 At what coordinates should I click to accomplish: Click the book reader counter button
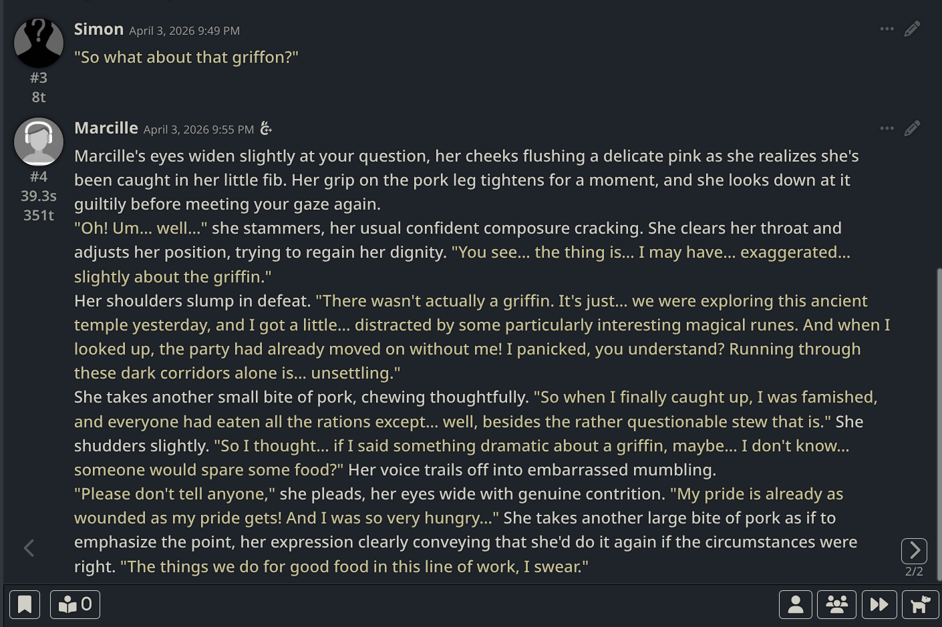point(75,604)
